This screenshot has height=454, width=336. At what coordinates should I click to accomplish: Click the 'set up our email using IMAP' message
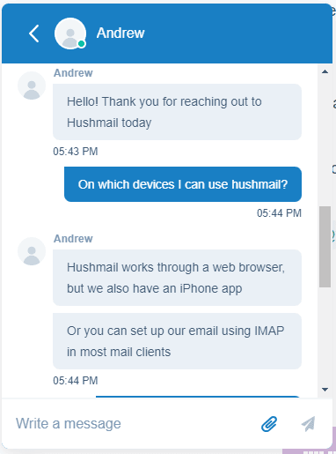(177, 341)
